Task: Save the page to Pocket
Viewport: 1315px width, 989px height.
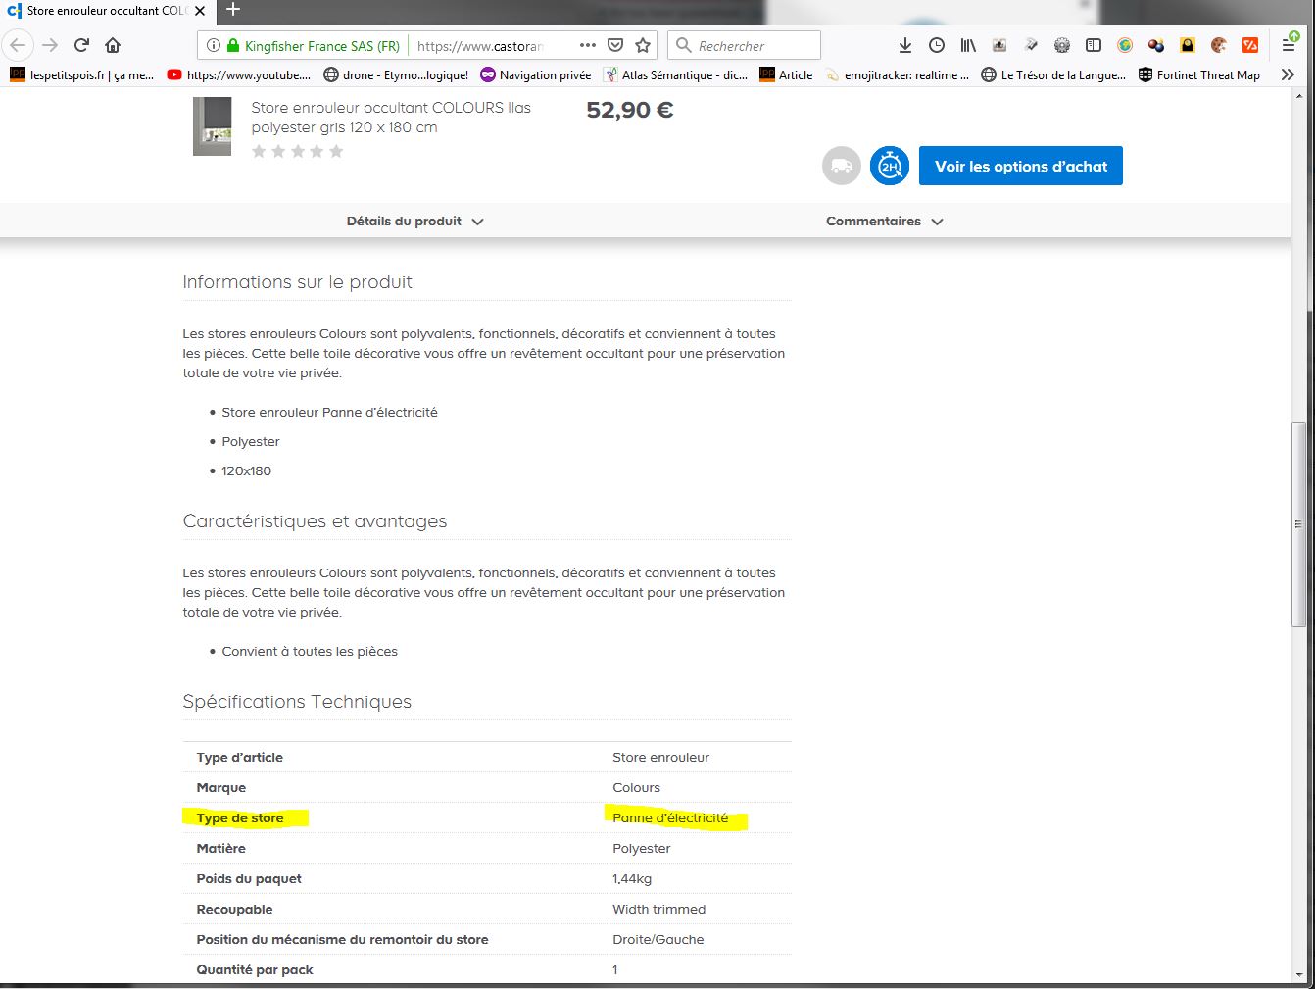Action: coord(615,45)
